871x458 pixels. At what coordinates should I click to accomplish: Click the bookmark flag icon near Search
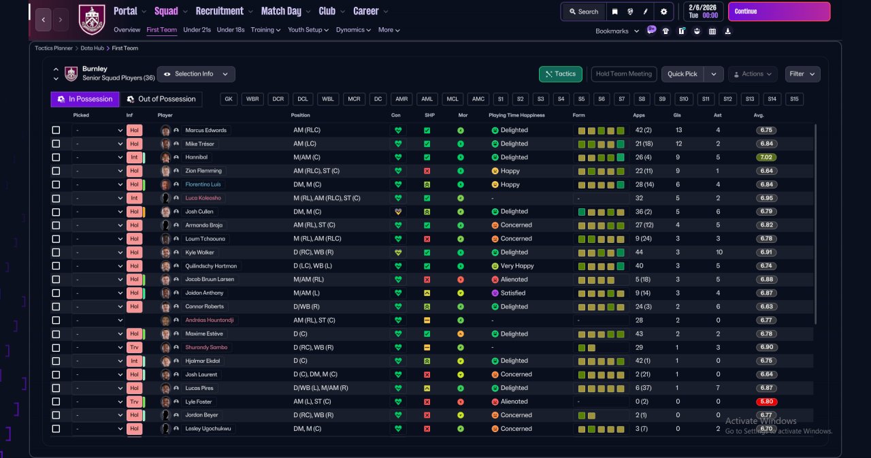pos(614,12)
